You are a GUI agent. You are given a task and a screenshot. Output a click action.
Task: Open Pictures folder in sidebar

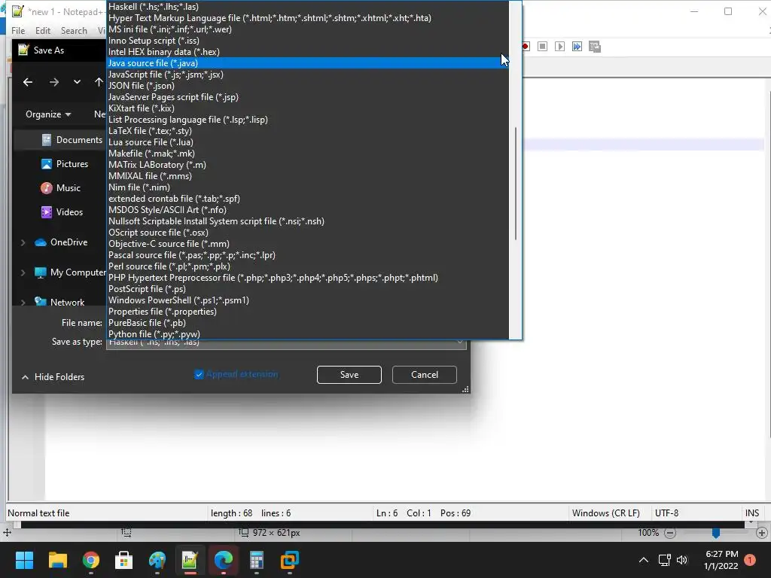pos(65,163)
